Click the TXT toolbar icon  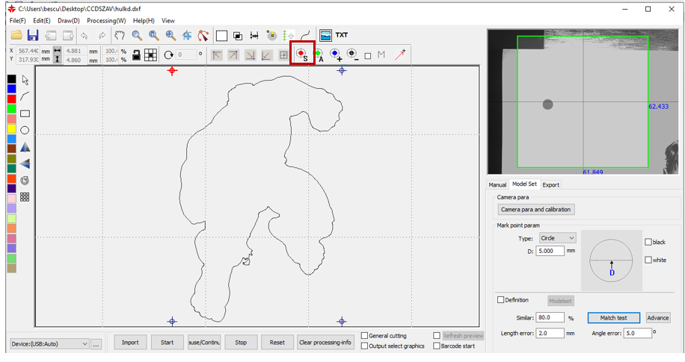coord(342,35)
